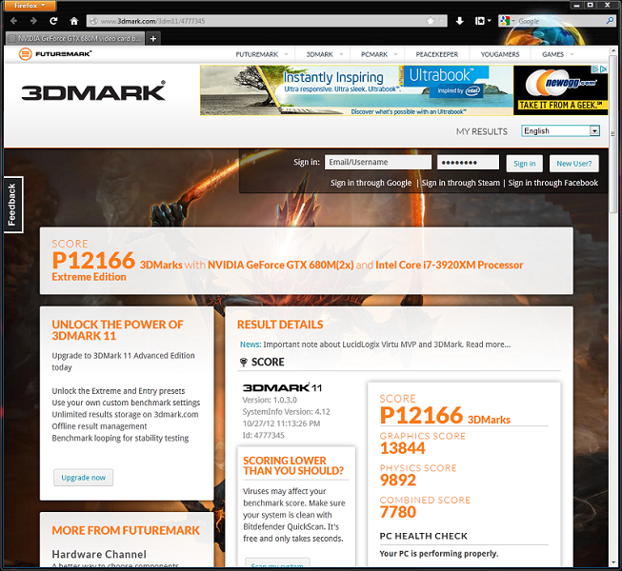Focus the Email/Username field
The height and width of the screenshot is (571, 622).
378,162
